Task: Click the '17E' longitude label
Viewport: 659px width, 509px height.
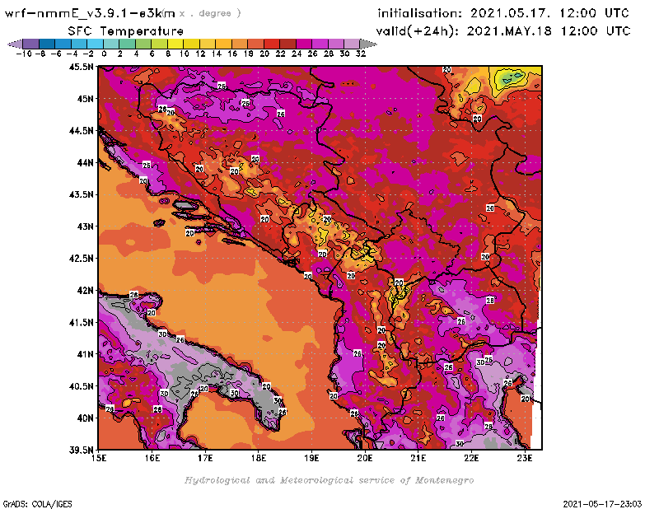Action: pyautogui.click(x=205, y=458)
